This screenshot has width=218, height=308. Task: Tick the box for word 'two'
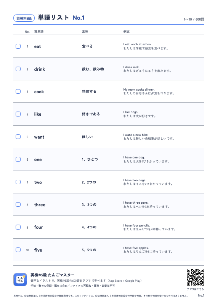point(18,182)
